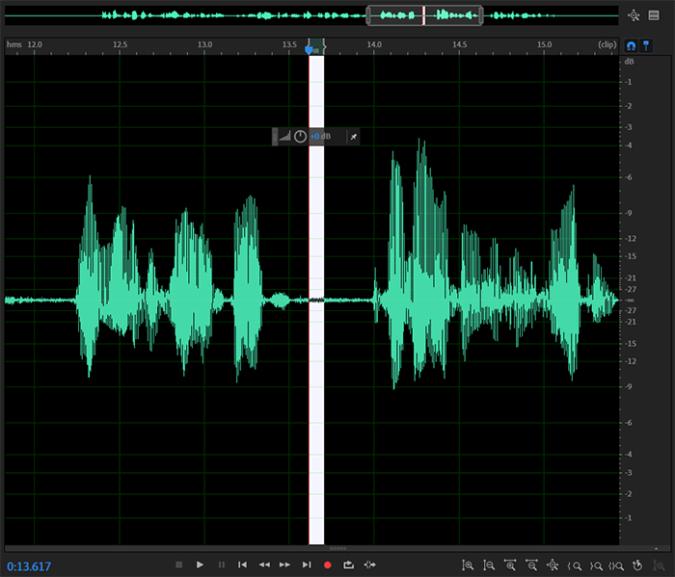Toggle Loop Playback in transport controls
The image size is (675, 577).
coord(349,564)
